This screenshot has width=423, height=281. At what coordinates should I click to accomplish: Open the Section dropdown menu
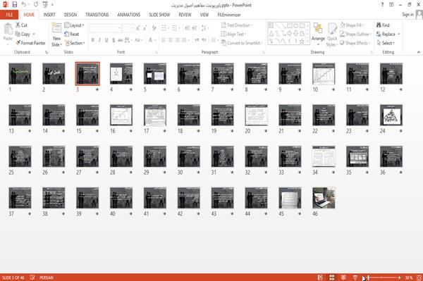click(x=75, y=43)
